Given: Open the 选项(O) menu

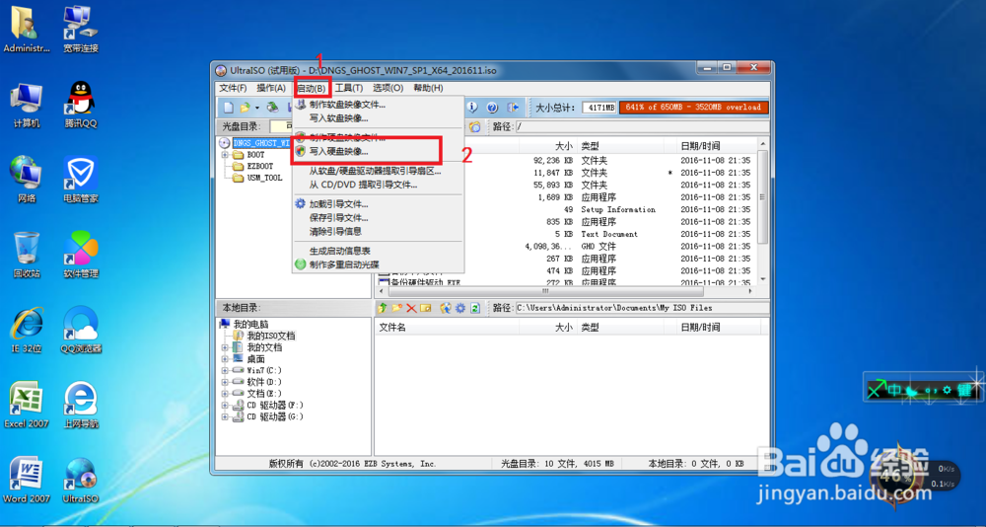Looking at the screenshot, I should 387,88.
